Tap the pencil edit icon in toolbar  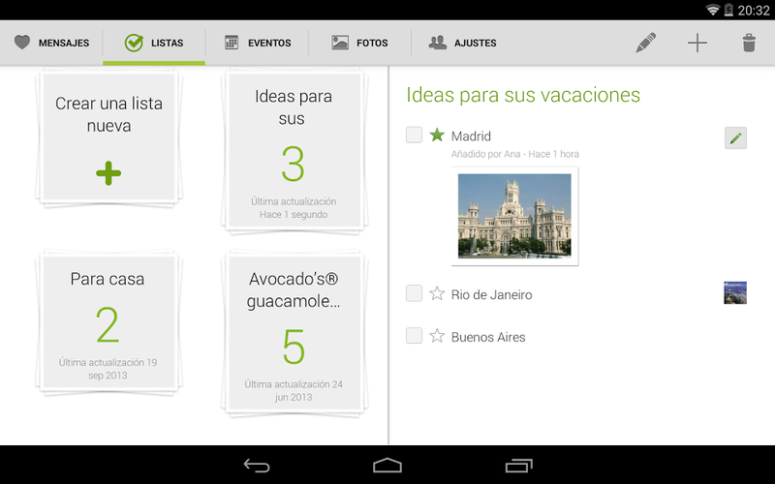646,43
